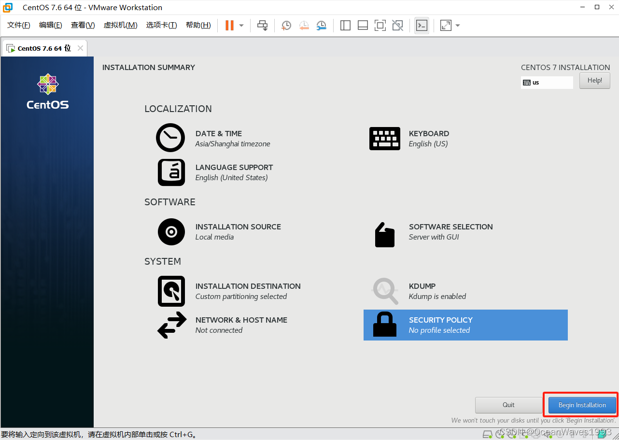Open the 虚拟机(M) menu
The image size is (619, 440).
(121, 25)
